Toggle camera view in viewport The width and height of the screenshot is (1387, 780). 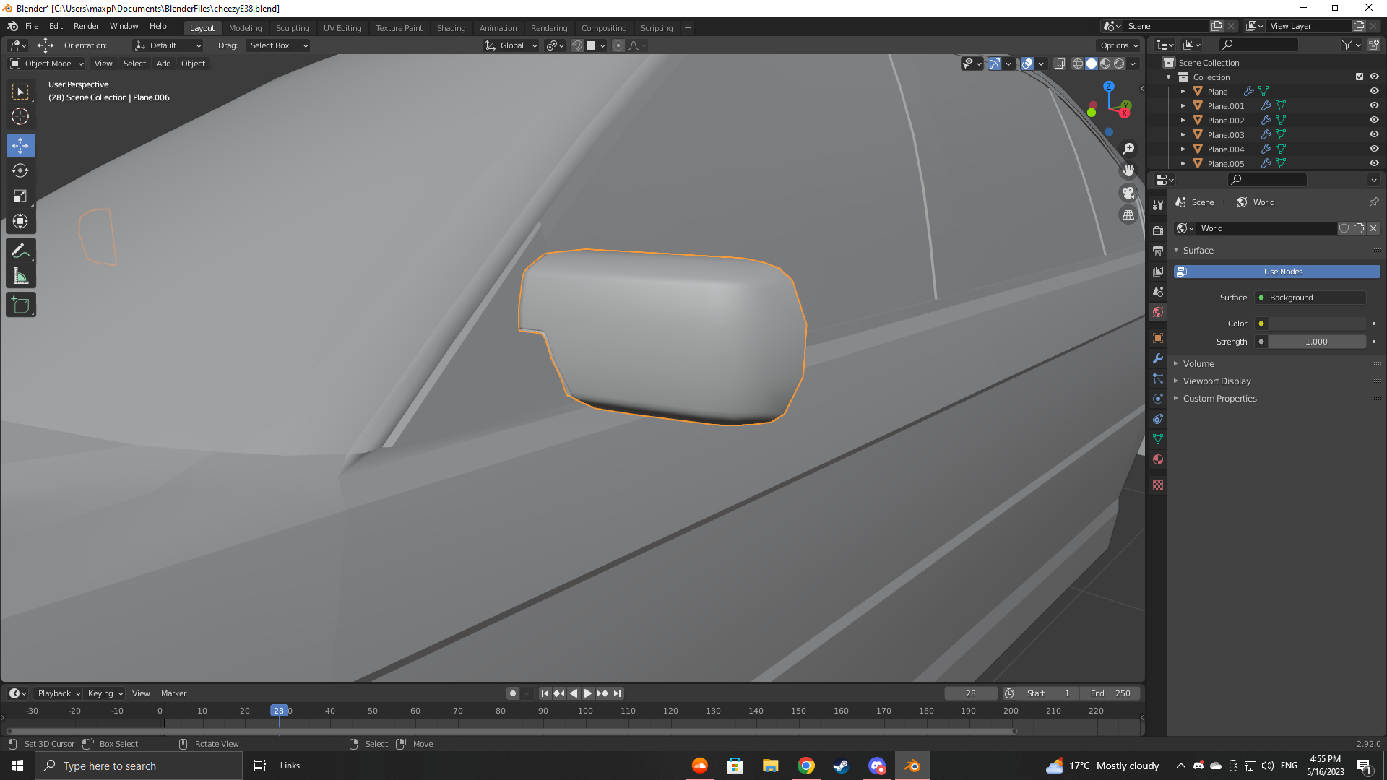click(1128, 193)
